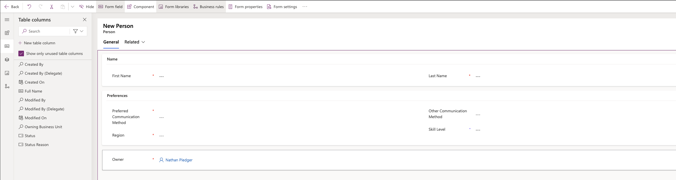
Task: Open the Nathan Pledger owner link
Action: point(179,160)
